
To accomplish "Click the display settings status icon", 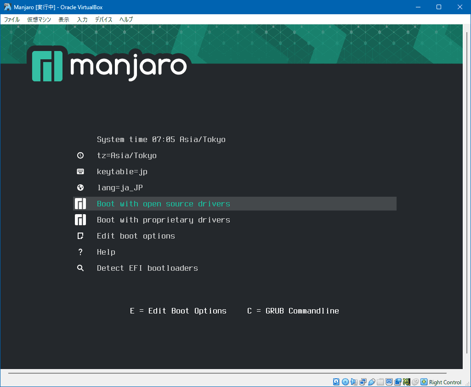I will click(389, 382).
